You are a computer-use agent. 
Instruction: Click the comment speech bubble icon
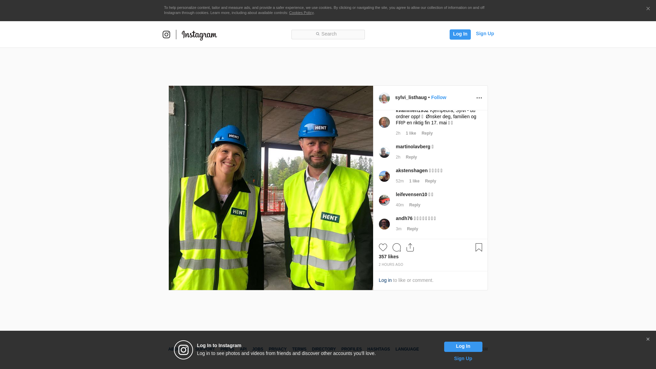(397, 247)
